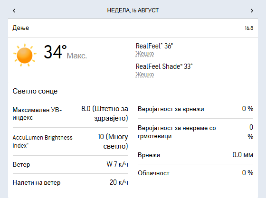
Task: Click the 34° Макс. temperature reading
Action: 66,52
